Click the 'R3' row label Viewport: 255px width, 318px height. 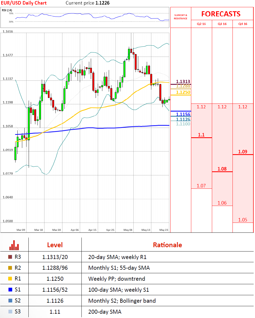pyautogui.click(x=18, y=257)
